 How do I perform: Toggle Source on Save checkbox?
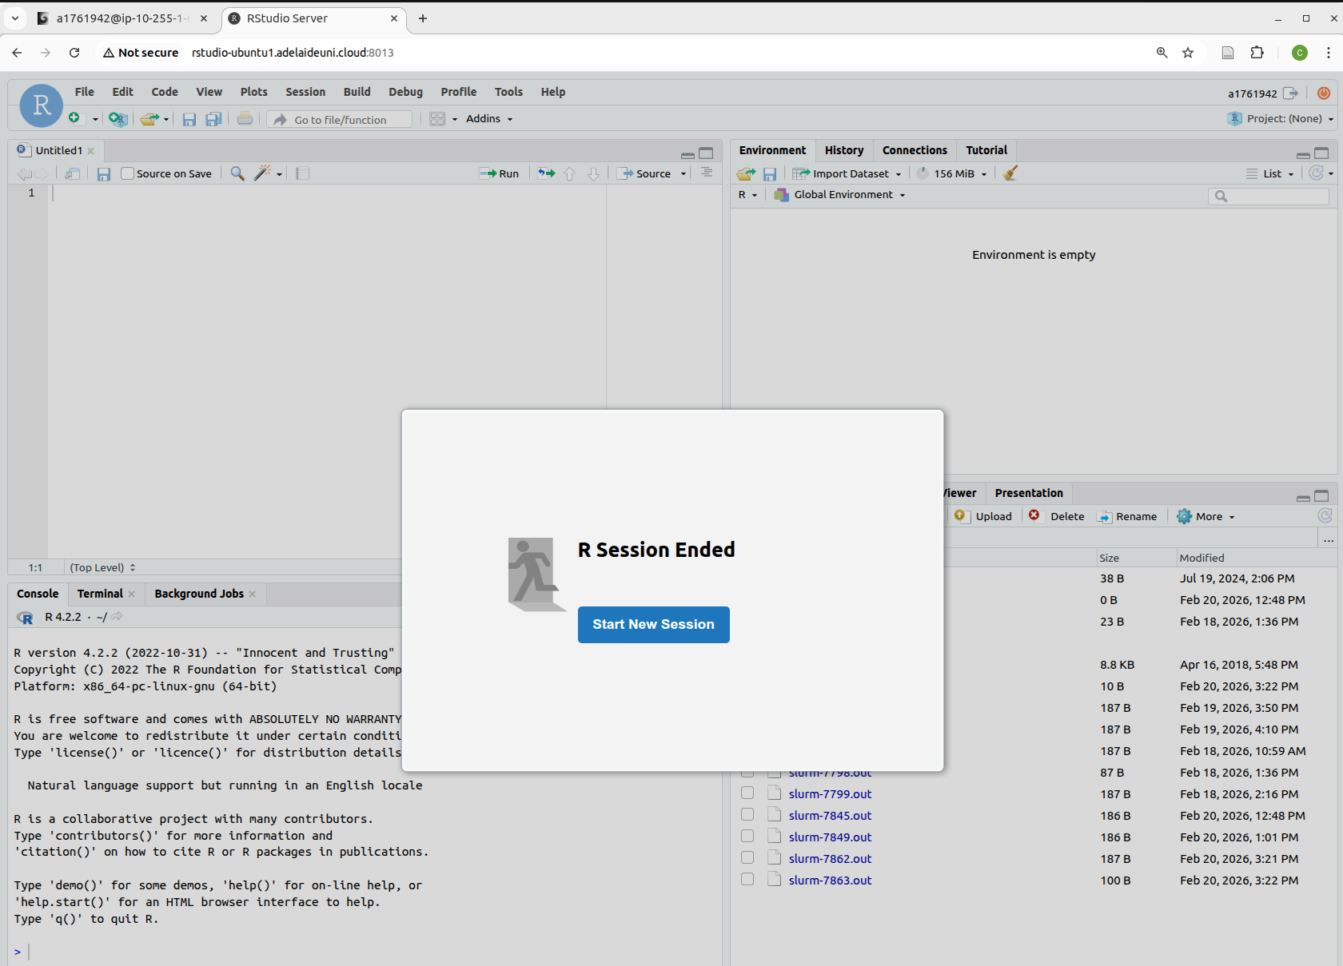(127, 173)
